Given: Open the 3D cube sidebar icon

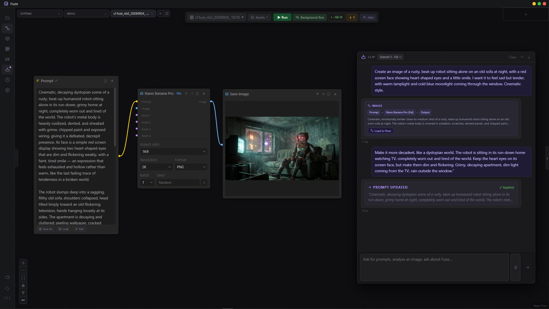Looking at the screenshot, I should pyautogui.click(x=7, y=38).
